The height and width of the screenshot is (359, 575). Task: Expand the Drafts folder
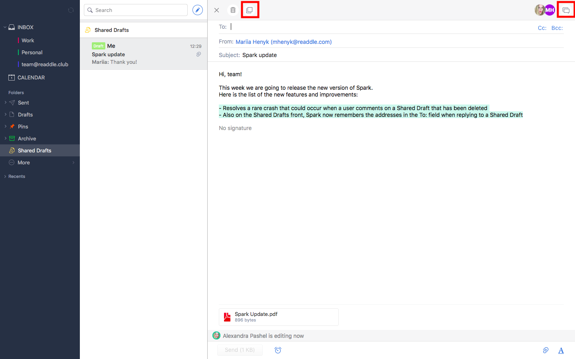click(5, 114)
